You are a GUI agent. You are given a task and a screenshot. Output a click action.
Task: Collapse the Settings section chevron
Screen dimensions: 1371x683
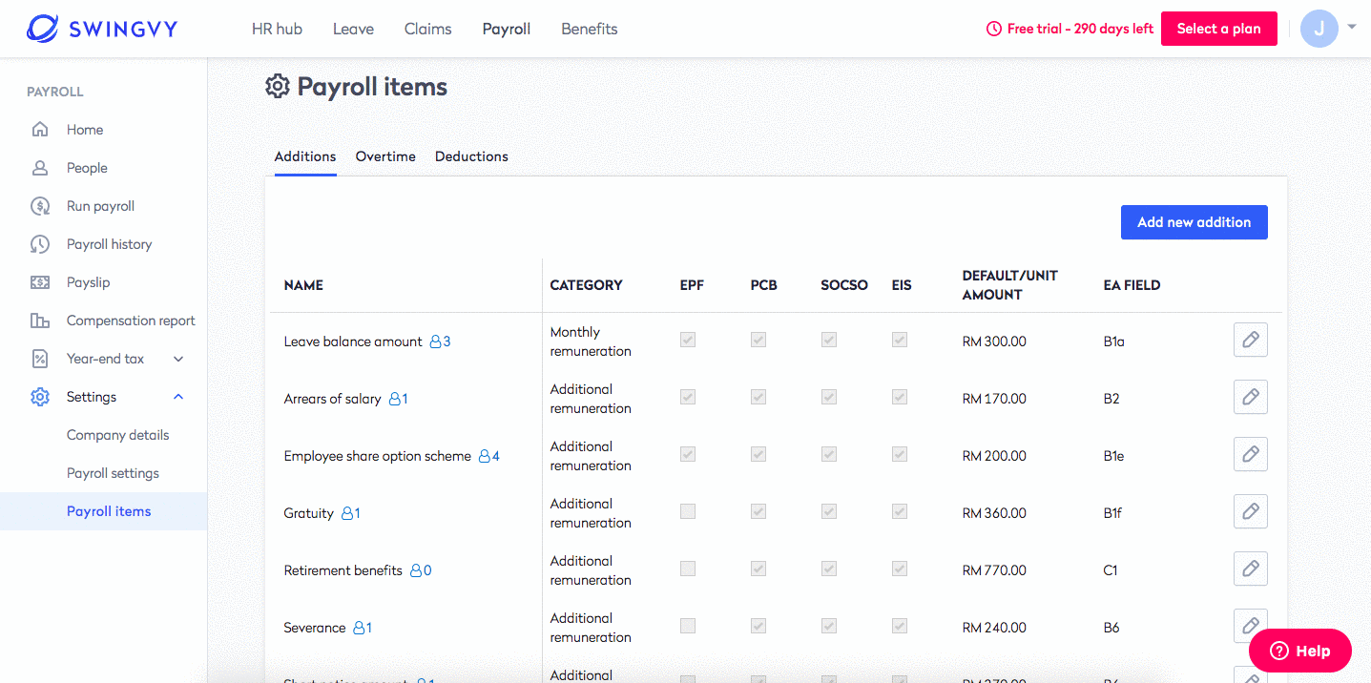[x=178, y=397]
